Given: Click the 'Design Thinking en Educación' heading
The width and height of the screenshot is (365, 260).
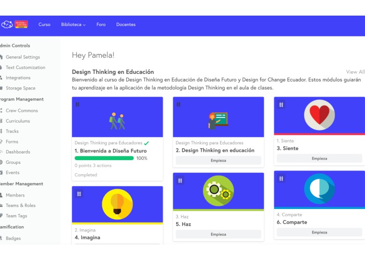Looking at the screenshot, I should (113, 72).
